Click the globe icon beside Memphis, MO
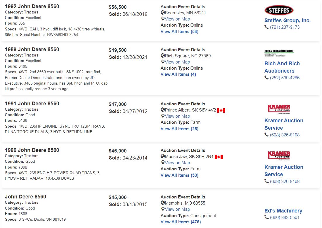 pos(163,203)
